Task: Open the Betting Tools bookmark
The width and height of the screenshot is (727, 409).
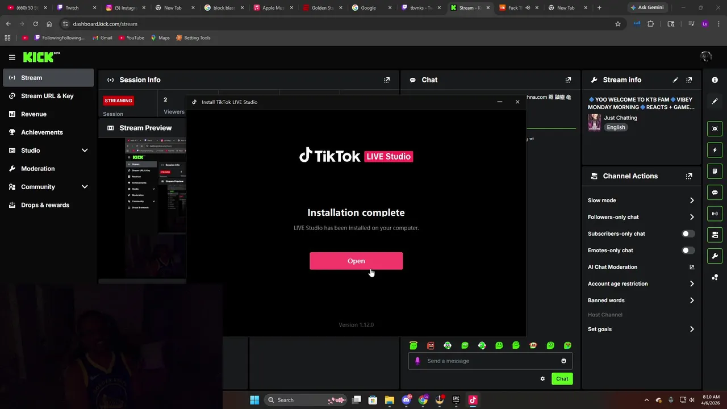Action: [193, 37]
